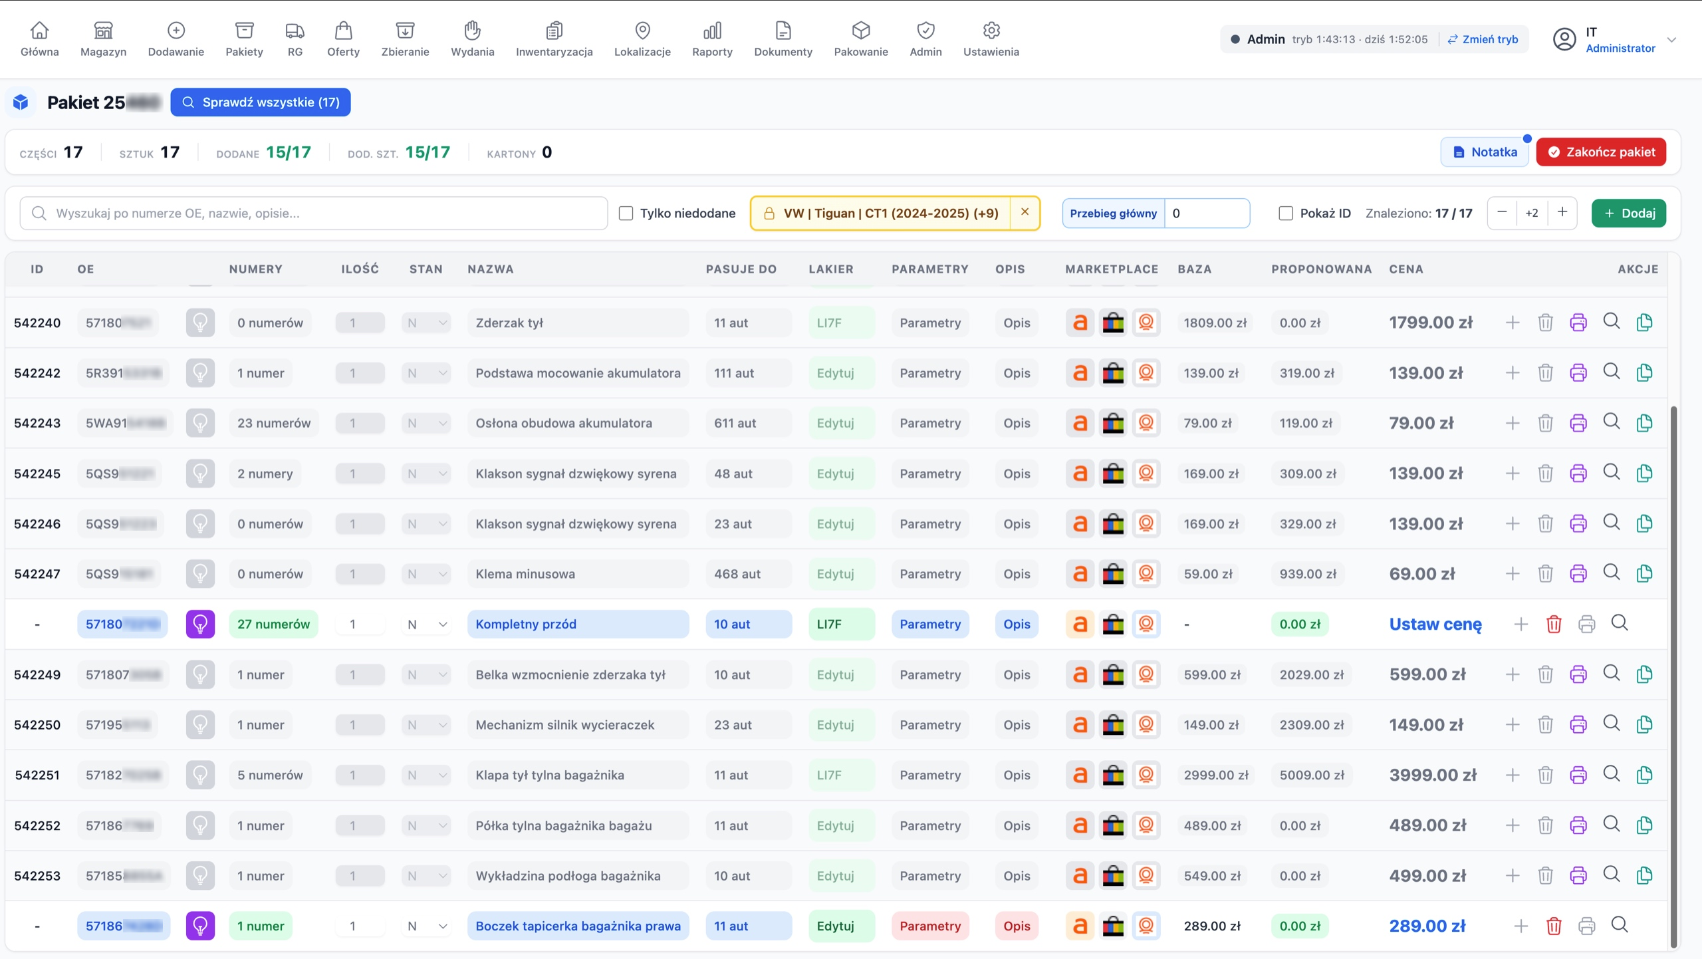Click Ustaw cenę link in Kompletny przód row
The image size is (1702, 959).
click(x=1435, y=624)
